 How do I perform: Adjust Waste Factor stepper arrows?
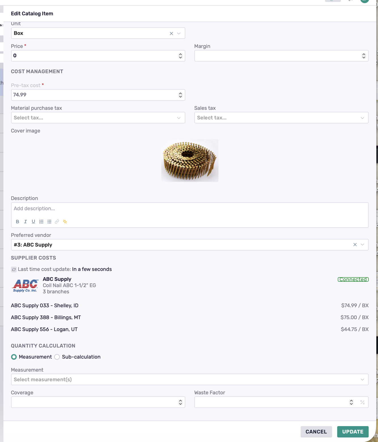pos(351,402)
